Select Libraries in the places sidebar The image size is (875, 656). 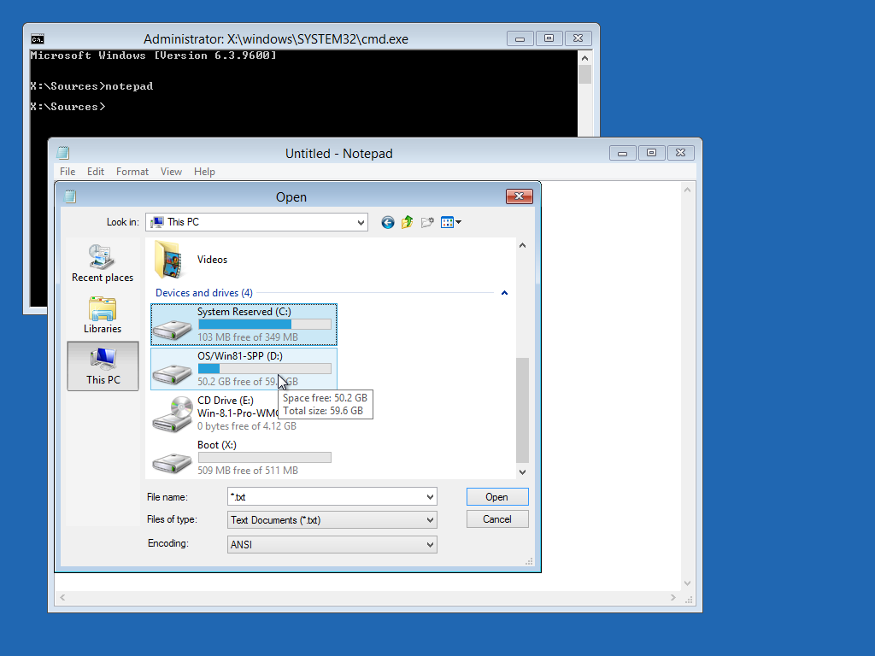click(x=103, y=315)
